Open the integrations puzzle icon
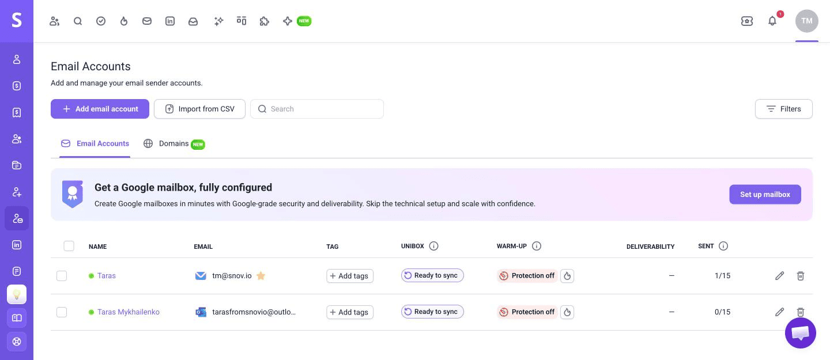Image resolution: width=830 pixels, height=360 pixels. click(x=265, y=21)
